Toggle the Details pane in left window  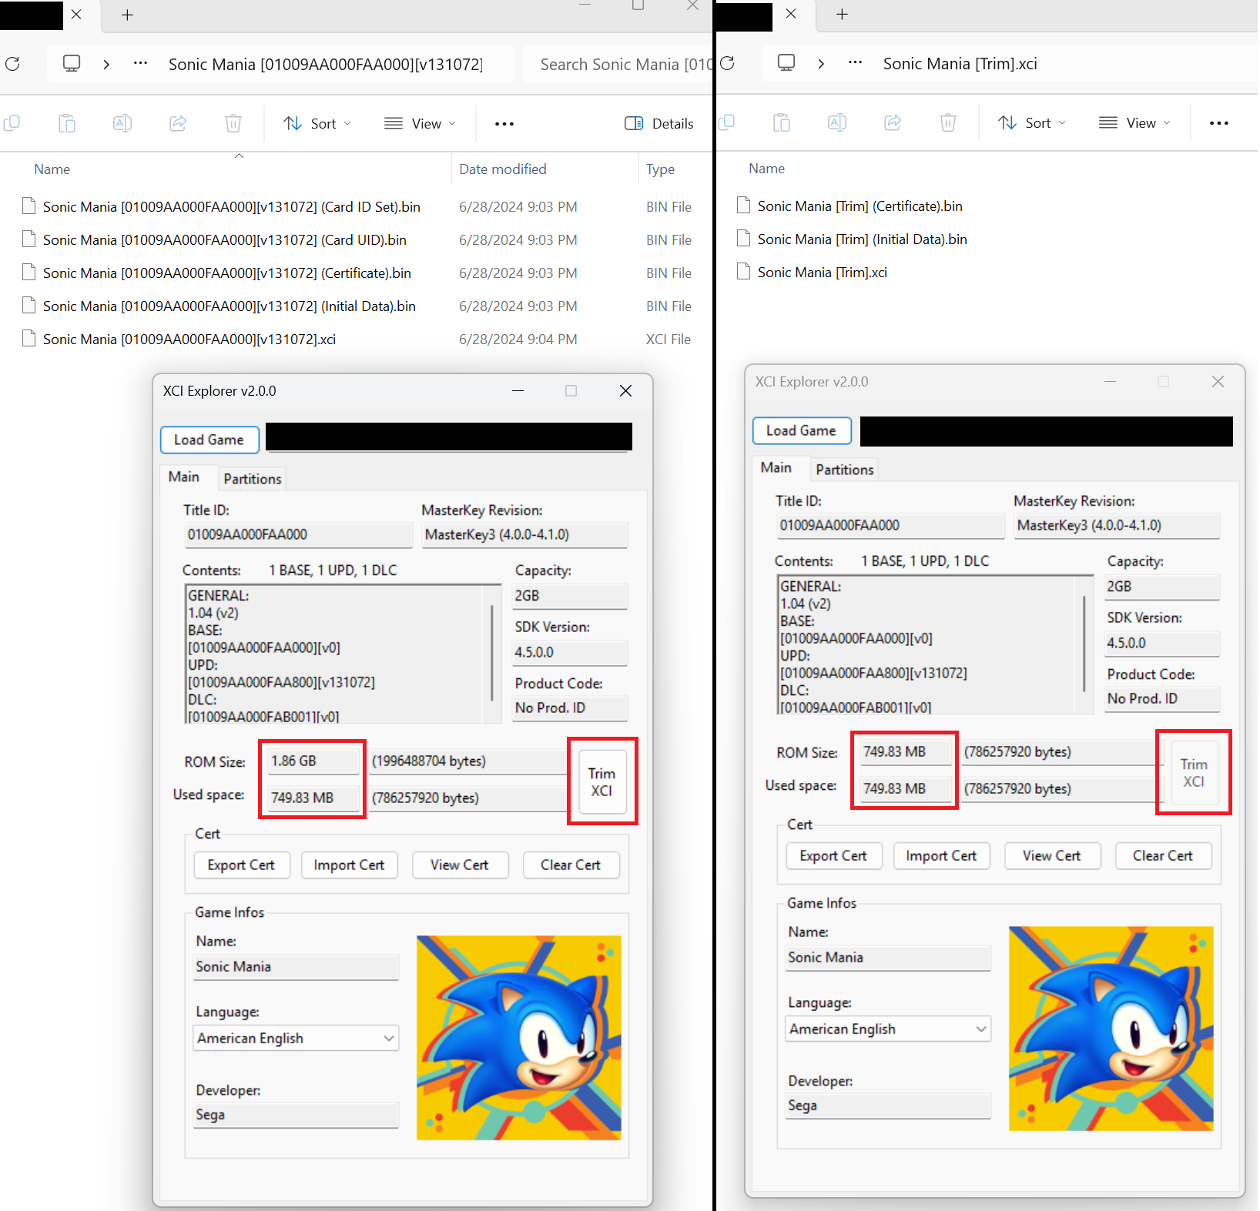coord(659,124)
